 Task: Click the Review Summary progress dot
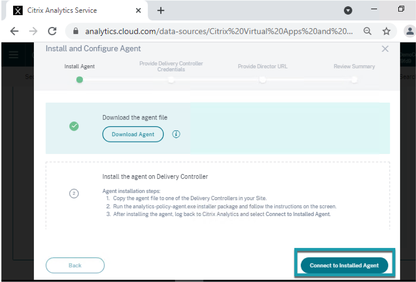point(354,79)
